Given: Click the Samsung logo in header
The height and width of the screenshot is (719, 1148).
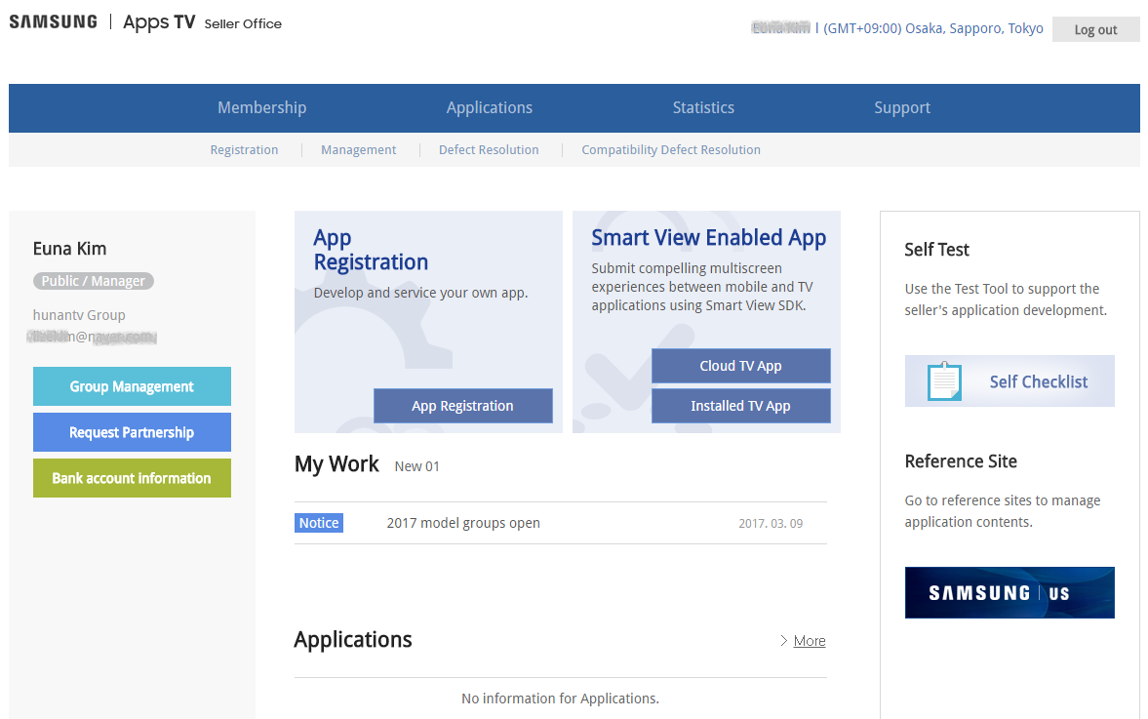Looking at the screenshot, I should tap(54, 22).
